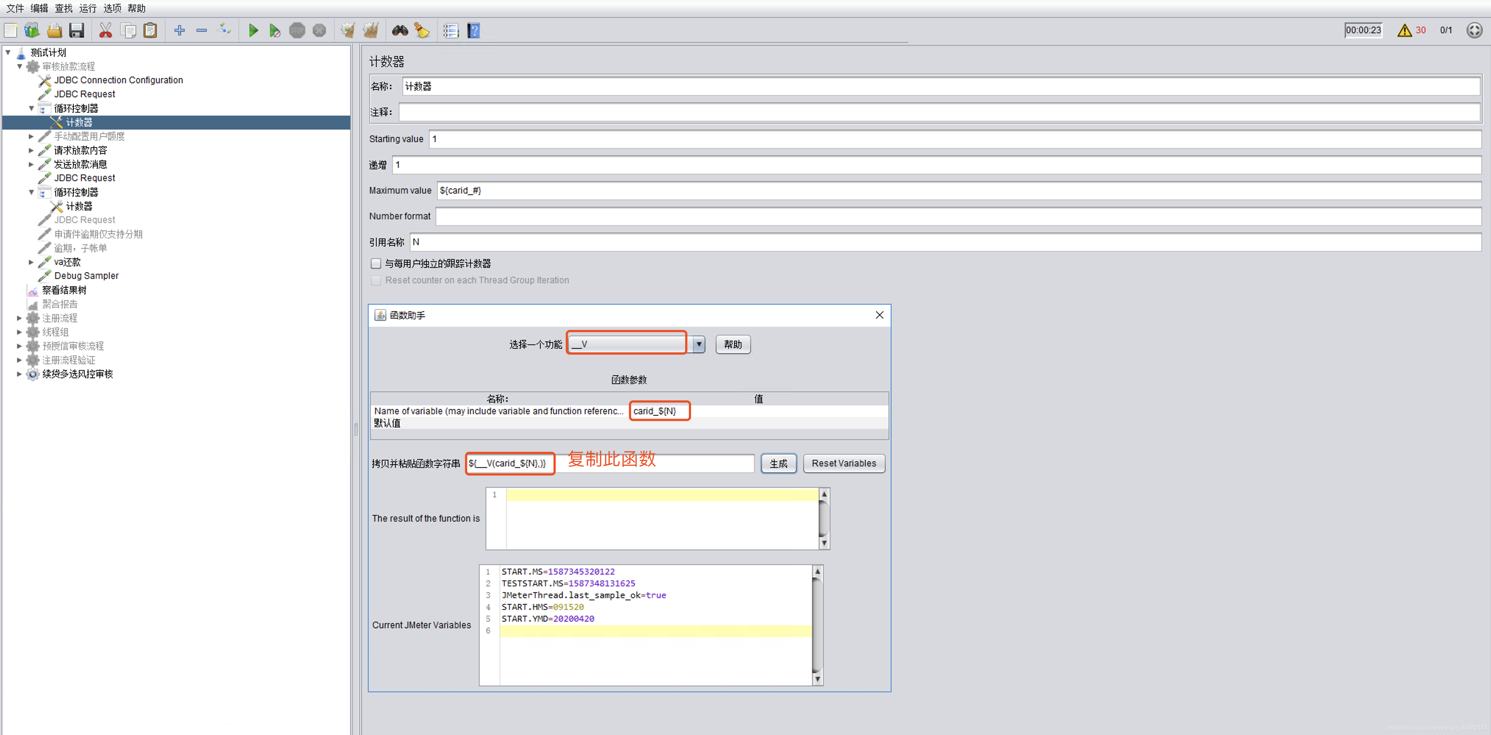
Task: Open the 查找 menu
Action: (64, 8)
